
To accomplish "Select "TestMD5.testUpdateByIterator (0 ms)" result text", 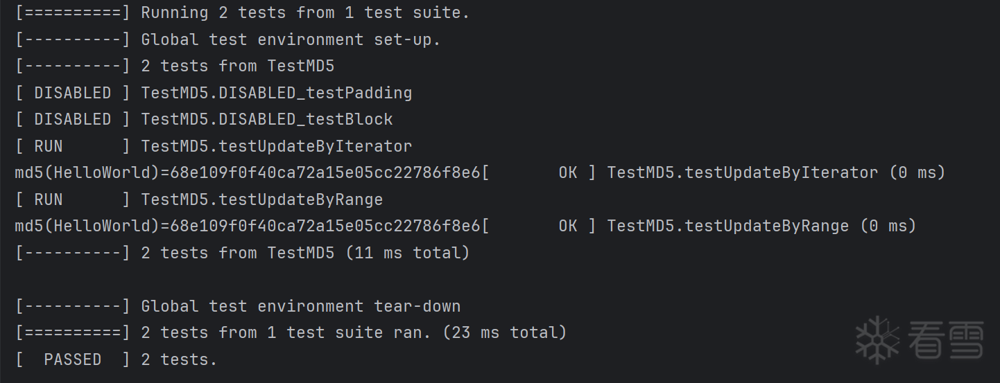I will tap(776, 172).
